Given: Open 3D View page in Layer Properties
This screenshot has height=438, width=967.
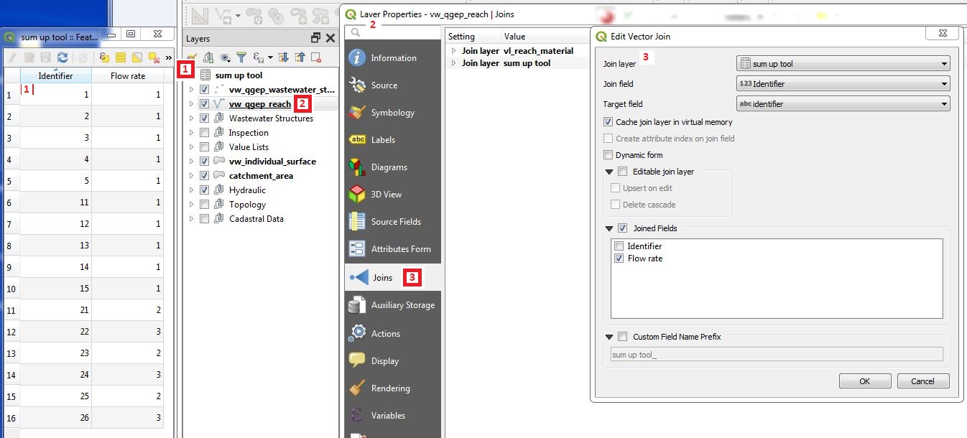Looking at the screenshot, I should [393, 195].
